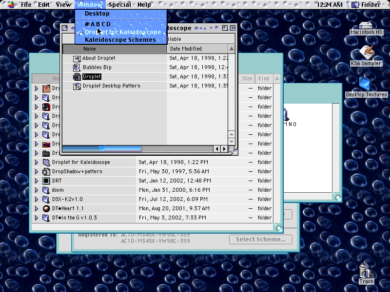Image resolution: width=390 pixels, height=292 pixels.
Task: Open the Finder application menu
Action: coord(366,4)
